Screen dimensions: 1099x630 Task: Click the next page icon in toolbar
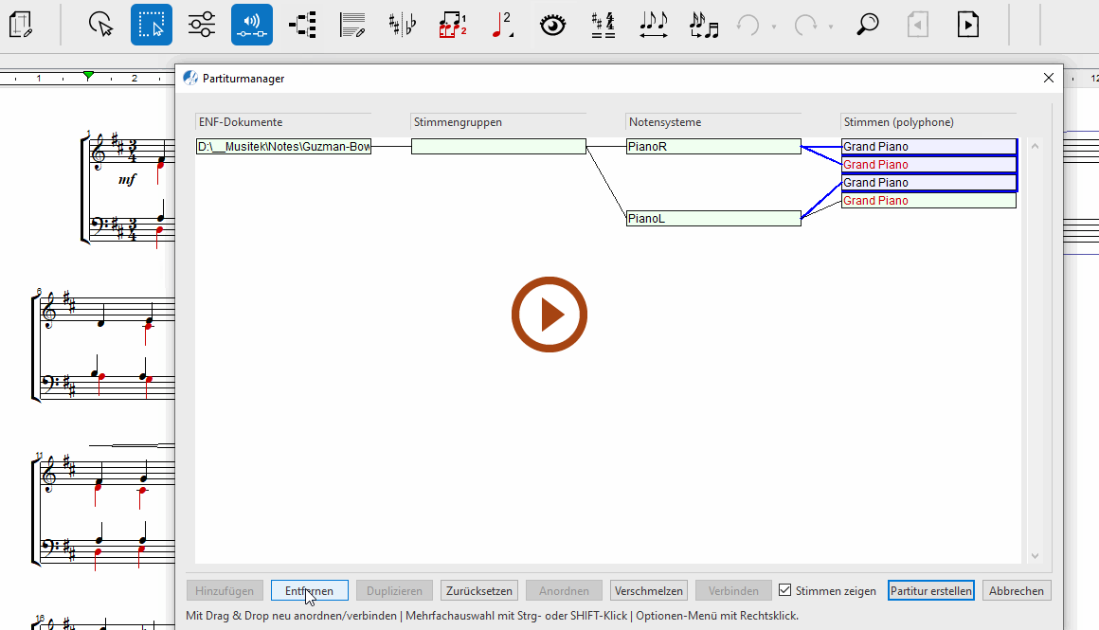click(x=967, y=25)
